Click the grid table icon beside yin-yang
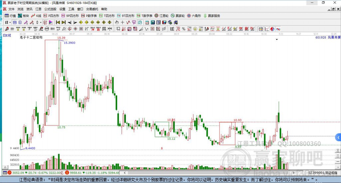 click(x=261, y=29)
